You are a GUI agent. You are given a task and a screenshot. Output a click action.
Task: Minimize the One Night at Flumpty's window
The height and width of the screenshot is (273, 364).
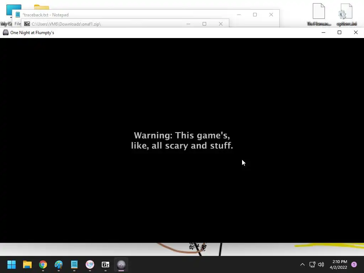(x=323, y=32)
